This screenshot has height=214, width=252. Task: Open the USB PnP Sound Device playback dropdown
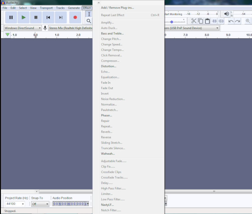click(x=192, y=28)
